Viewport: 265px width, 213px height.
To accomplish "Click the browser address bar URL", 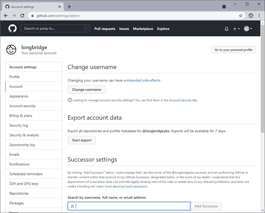I will coord(58,16).
